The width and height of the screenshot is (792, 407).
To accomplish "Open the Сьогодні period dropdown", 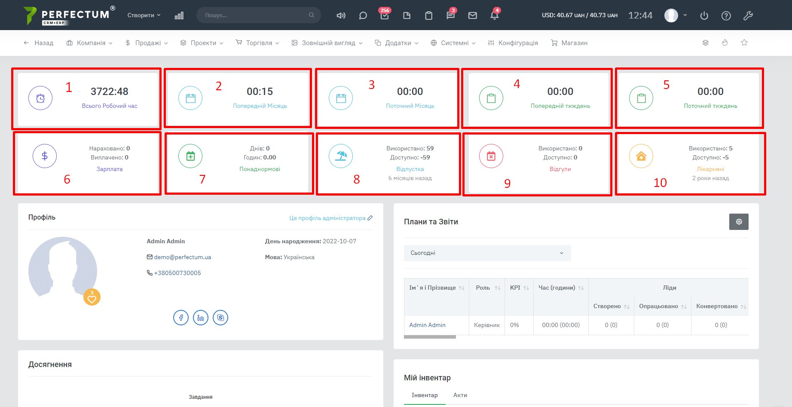I will (x=487, y=253).
